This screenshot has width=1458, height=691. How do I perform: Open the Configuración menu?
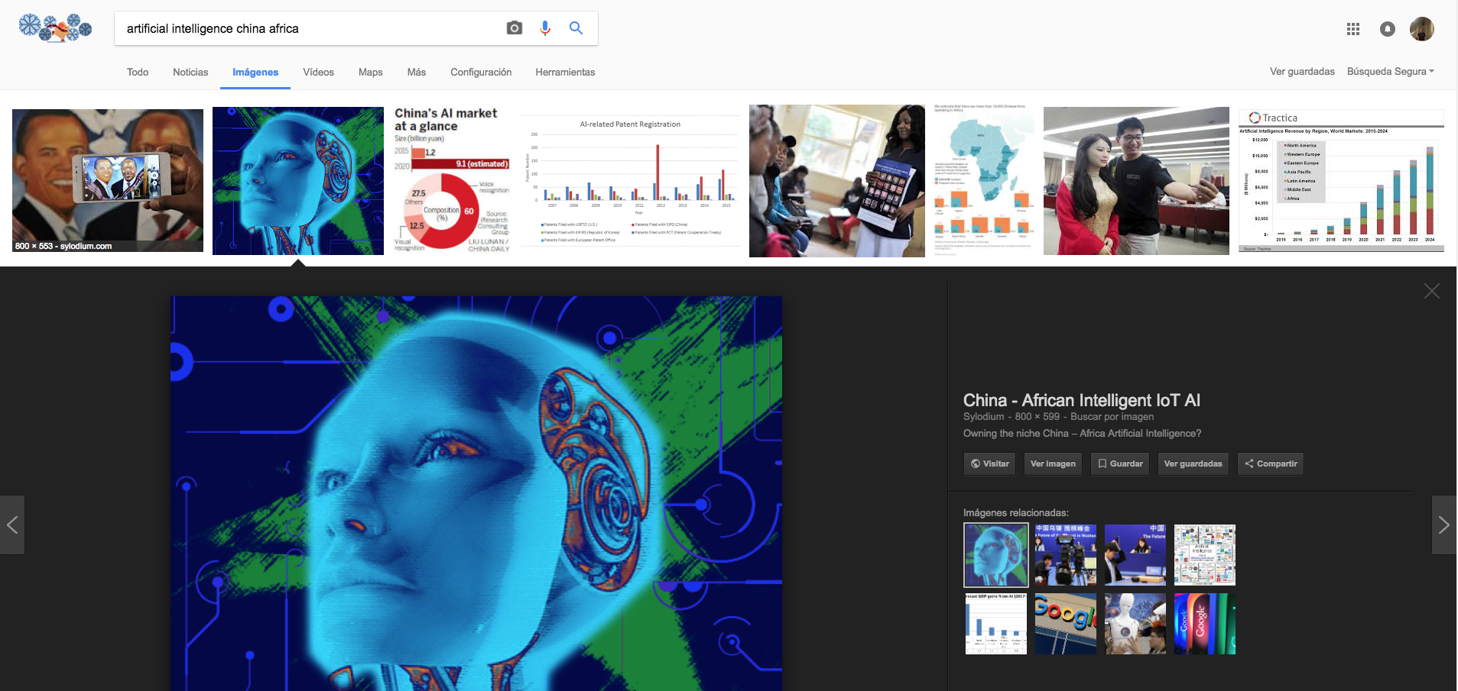click(x=481, y=72)
